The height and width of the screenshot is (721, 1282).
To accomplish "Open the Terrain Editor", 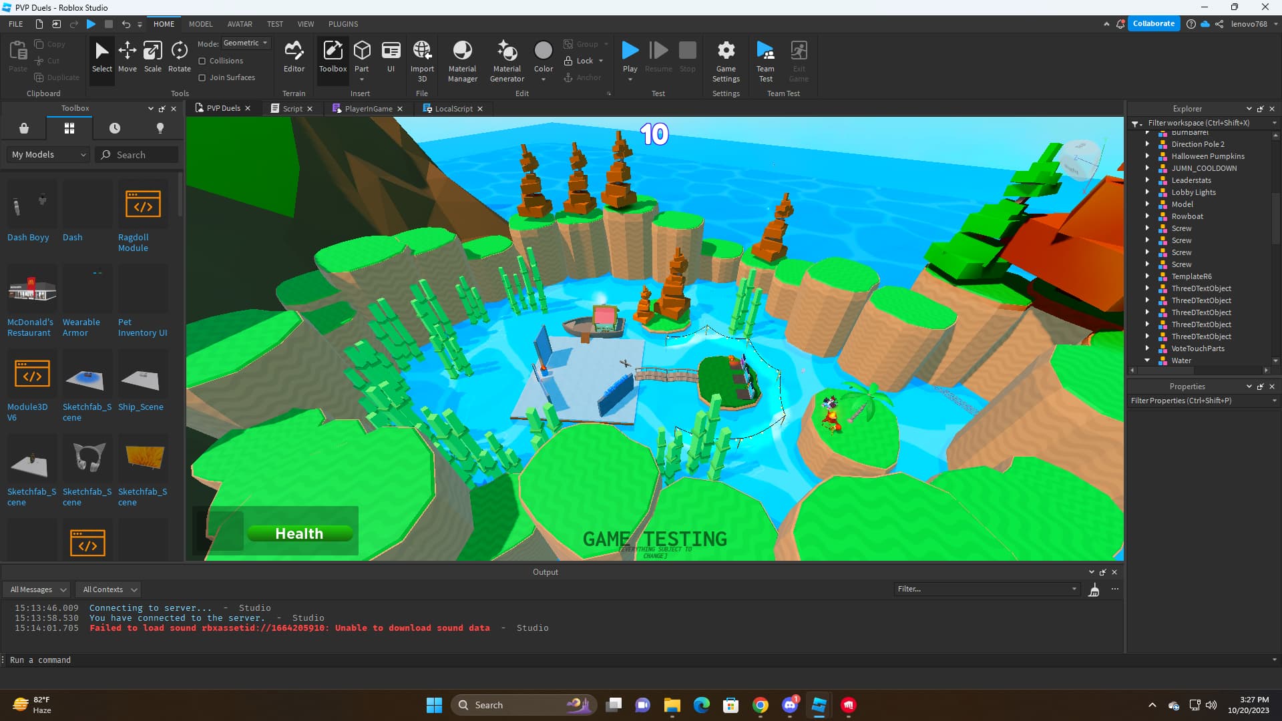I will coord(294,57).
